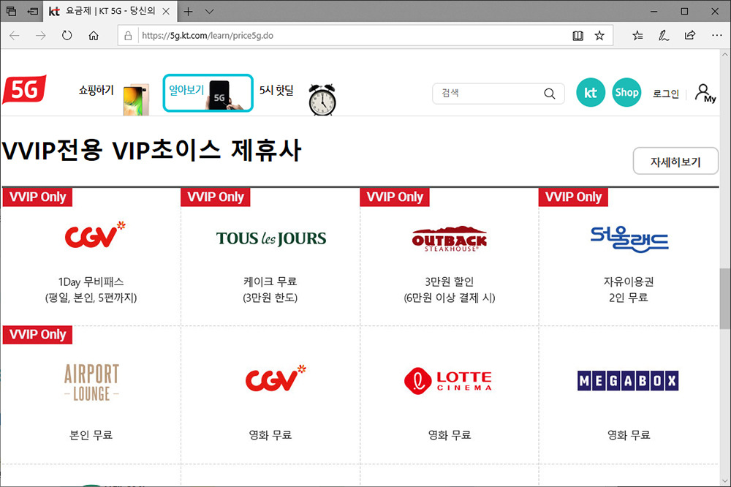Select the TOUS les JOURS logo
Viewport: 731px width, 487px height.
271,238
